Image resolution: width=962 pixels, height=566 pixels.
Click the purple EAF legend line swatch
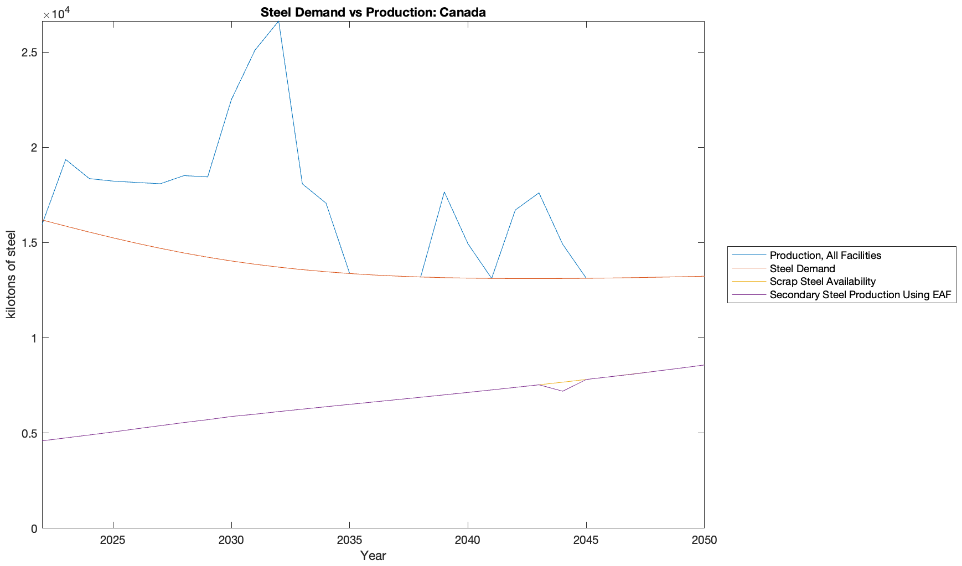point(749,295)
